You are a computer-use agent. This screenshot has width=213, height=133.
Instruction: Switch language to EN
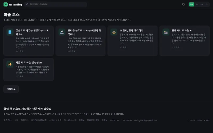[202, 4]
